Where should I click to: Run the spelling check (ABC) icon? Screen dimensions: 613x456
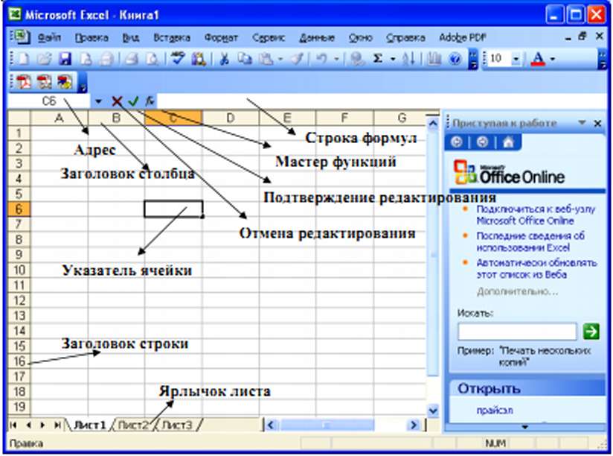tap(179, 59)
